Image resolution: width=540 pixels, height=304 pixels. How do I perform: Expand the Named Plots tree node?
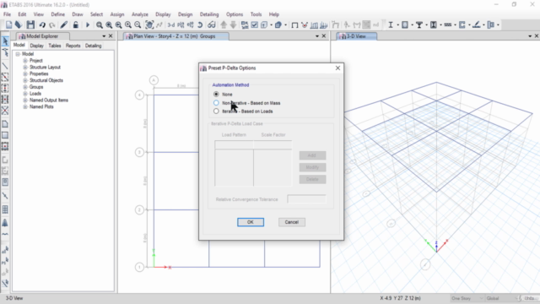point(25,107)
